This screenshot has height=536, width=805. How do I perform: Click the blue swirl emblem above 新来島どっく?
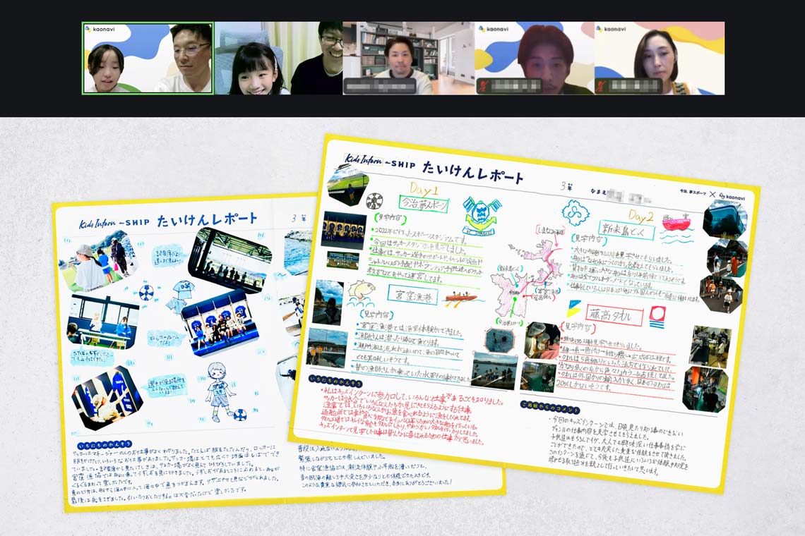(x=571, y=212)
